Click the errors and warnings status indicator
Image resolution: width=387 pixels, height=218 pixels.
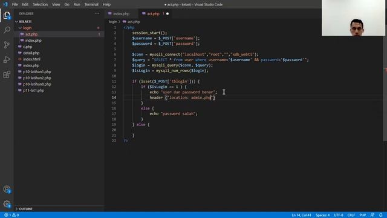[x=11, y=215]
